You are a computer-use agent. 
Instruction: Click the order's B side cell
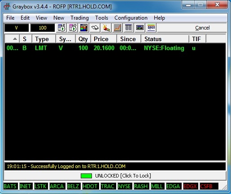[x=25, y=48]
